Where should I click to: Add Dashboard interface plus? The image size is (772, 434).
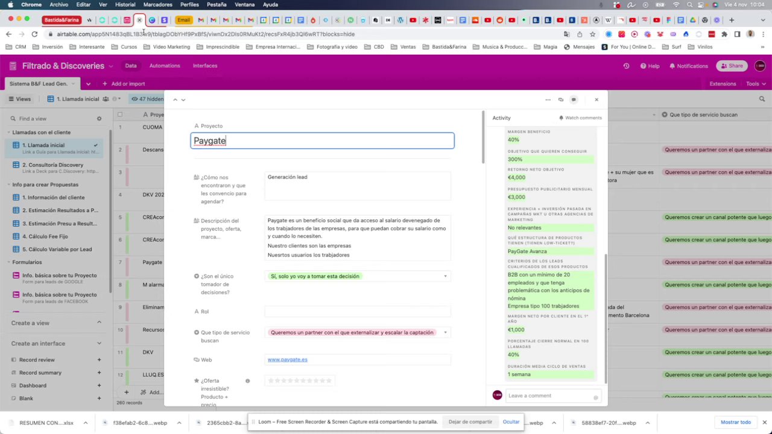(x=99, y=385)
